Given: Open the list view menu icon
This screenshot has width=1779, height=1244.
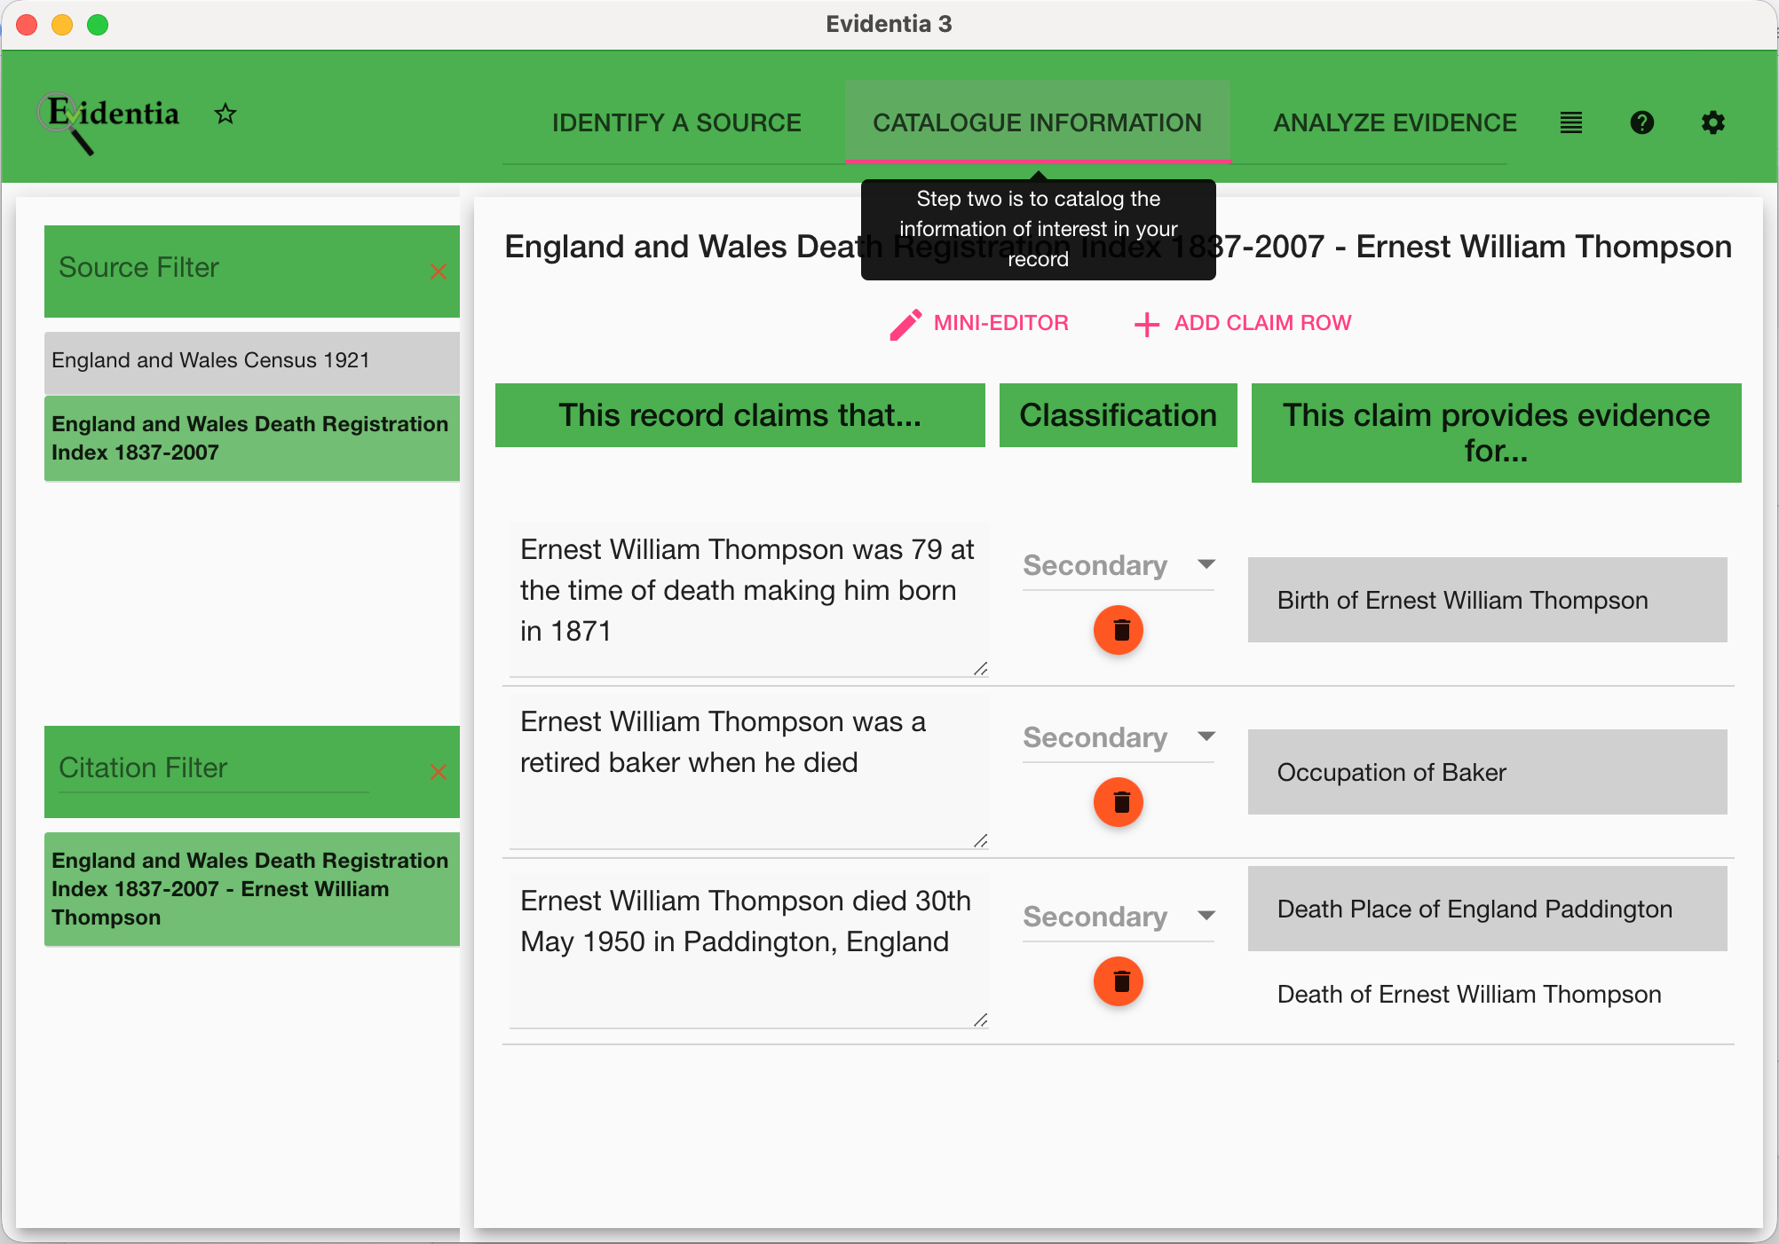Looking at the screenshot, I should 1571,122.
